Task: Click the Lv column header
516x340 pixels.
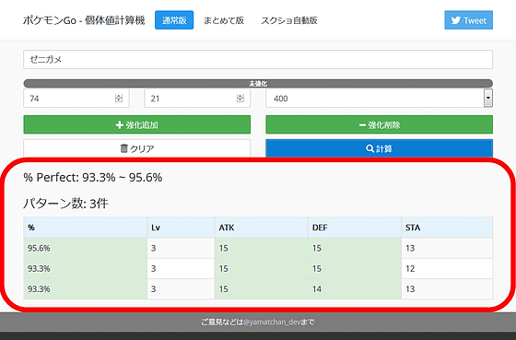Action: click(x=181, y=228)
